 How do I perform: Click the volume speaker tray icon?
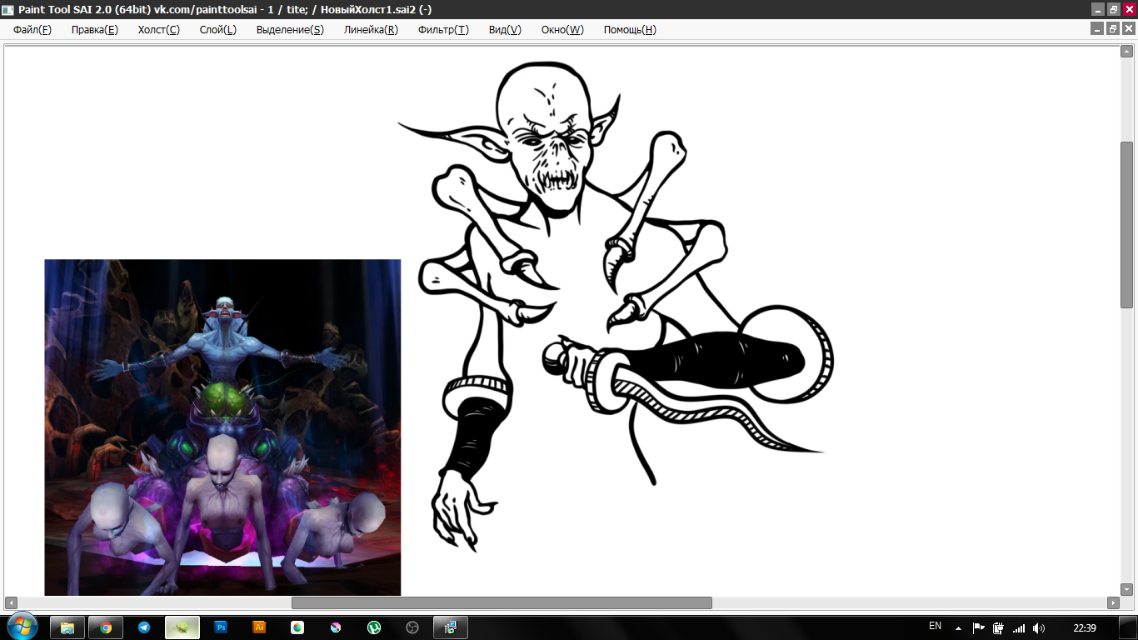(1038, 627)
